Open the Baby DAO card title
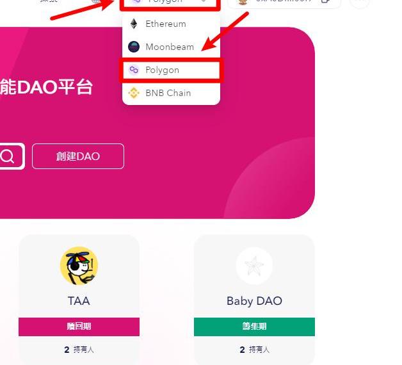 254,301
